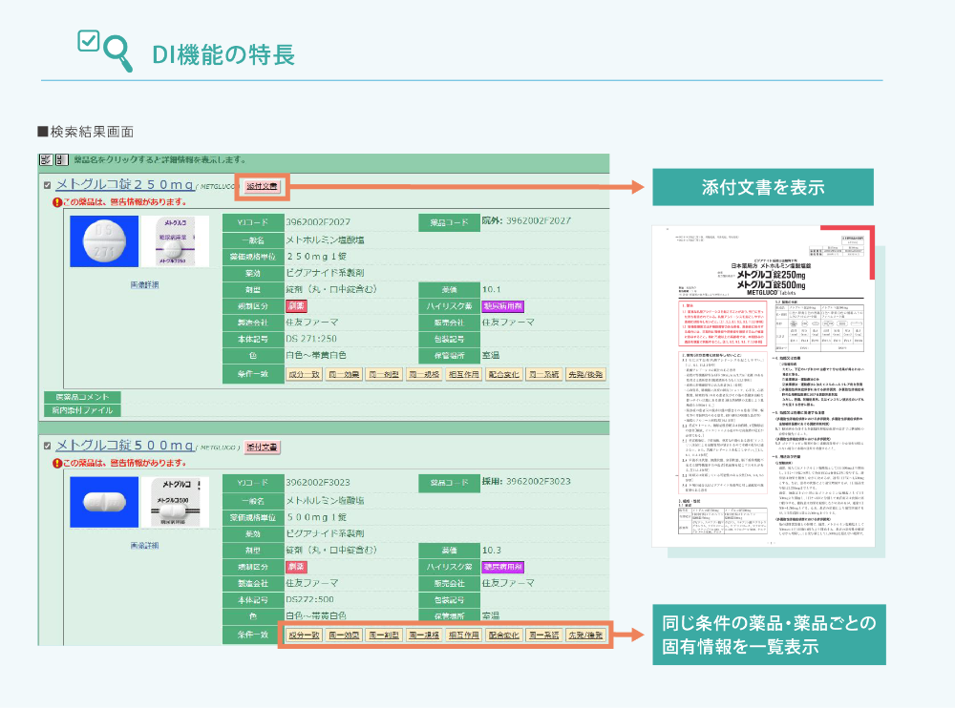Image resolution: width=955 pixels, height=708 pixels.
Task: Click the second list icon in results toolbar
Action: click(61, 159)
